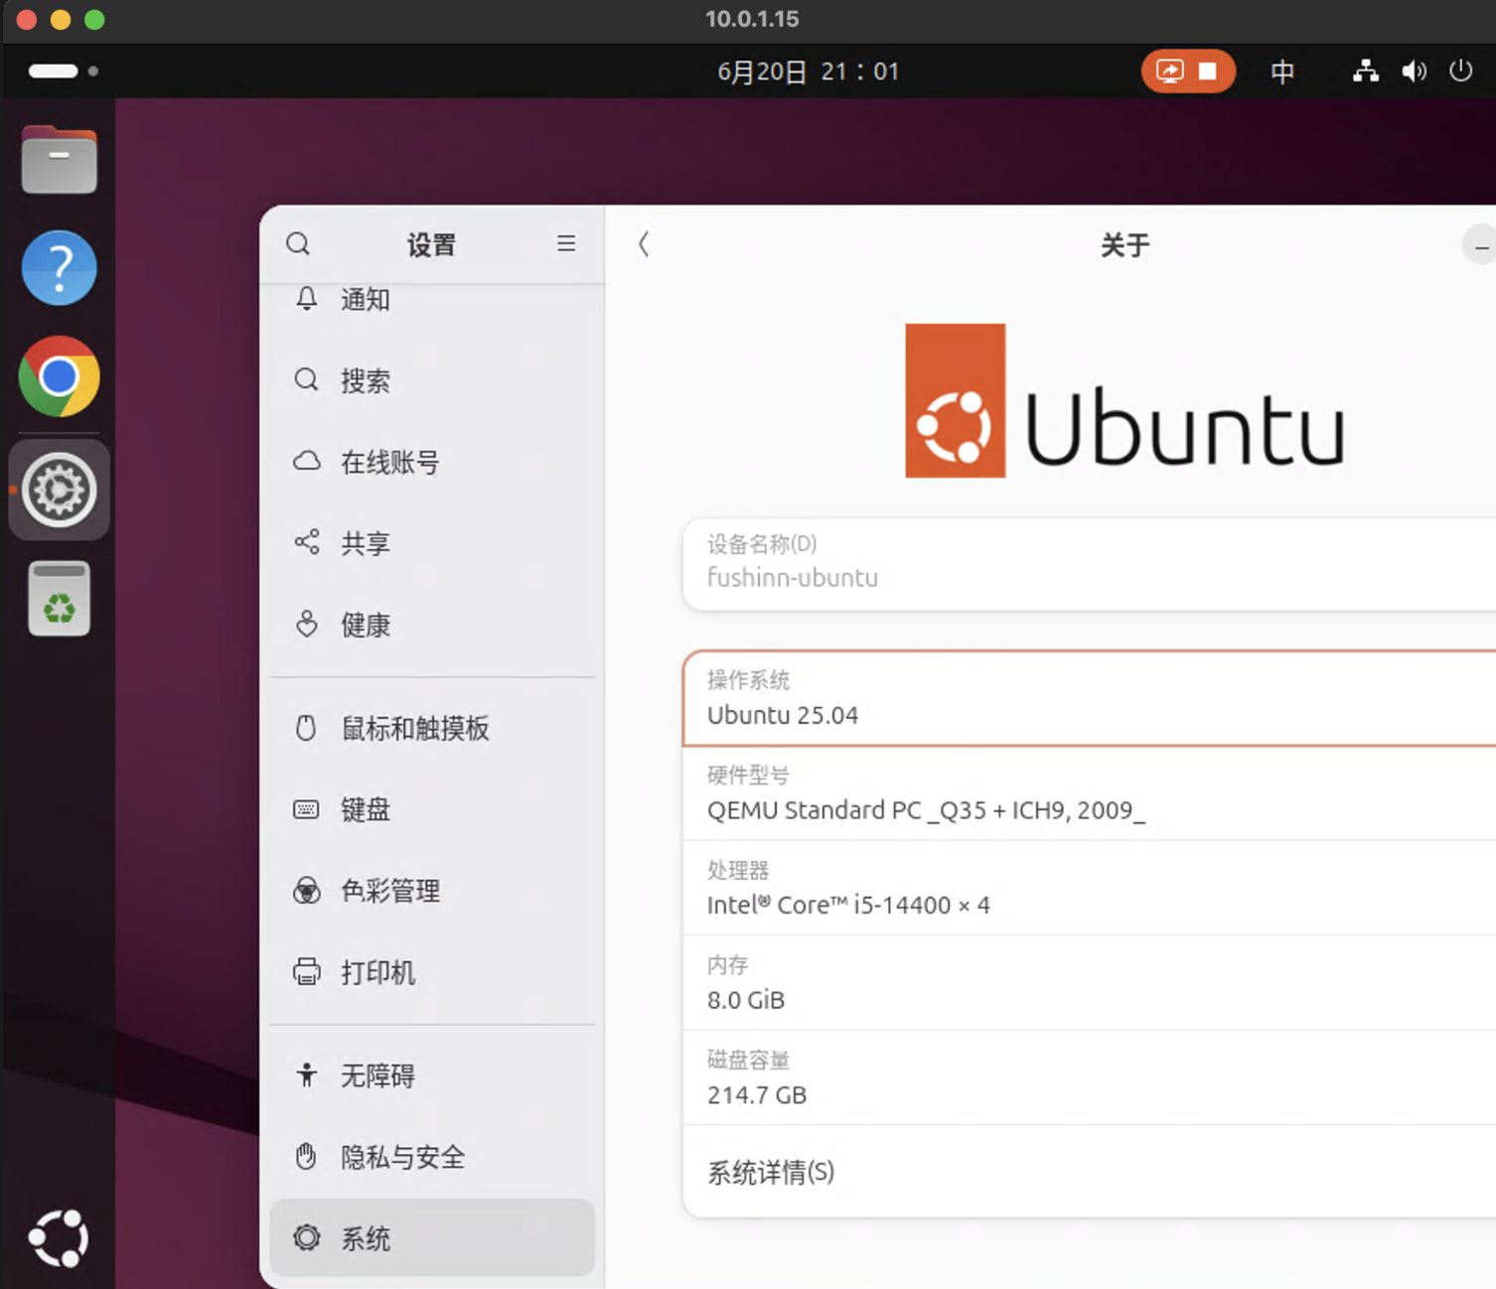Open the 中 input method indicator
This screenshot has width=1496, height=1289.
point(1282,72)
